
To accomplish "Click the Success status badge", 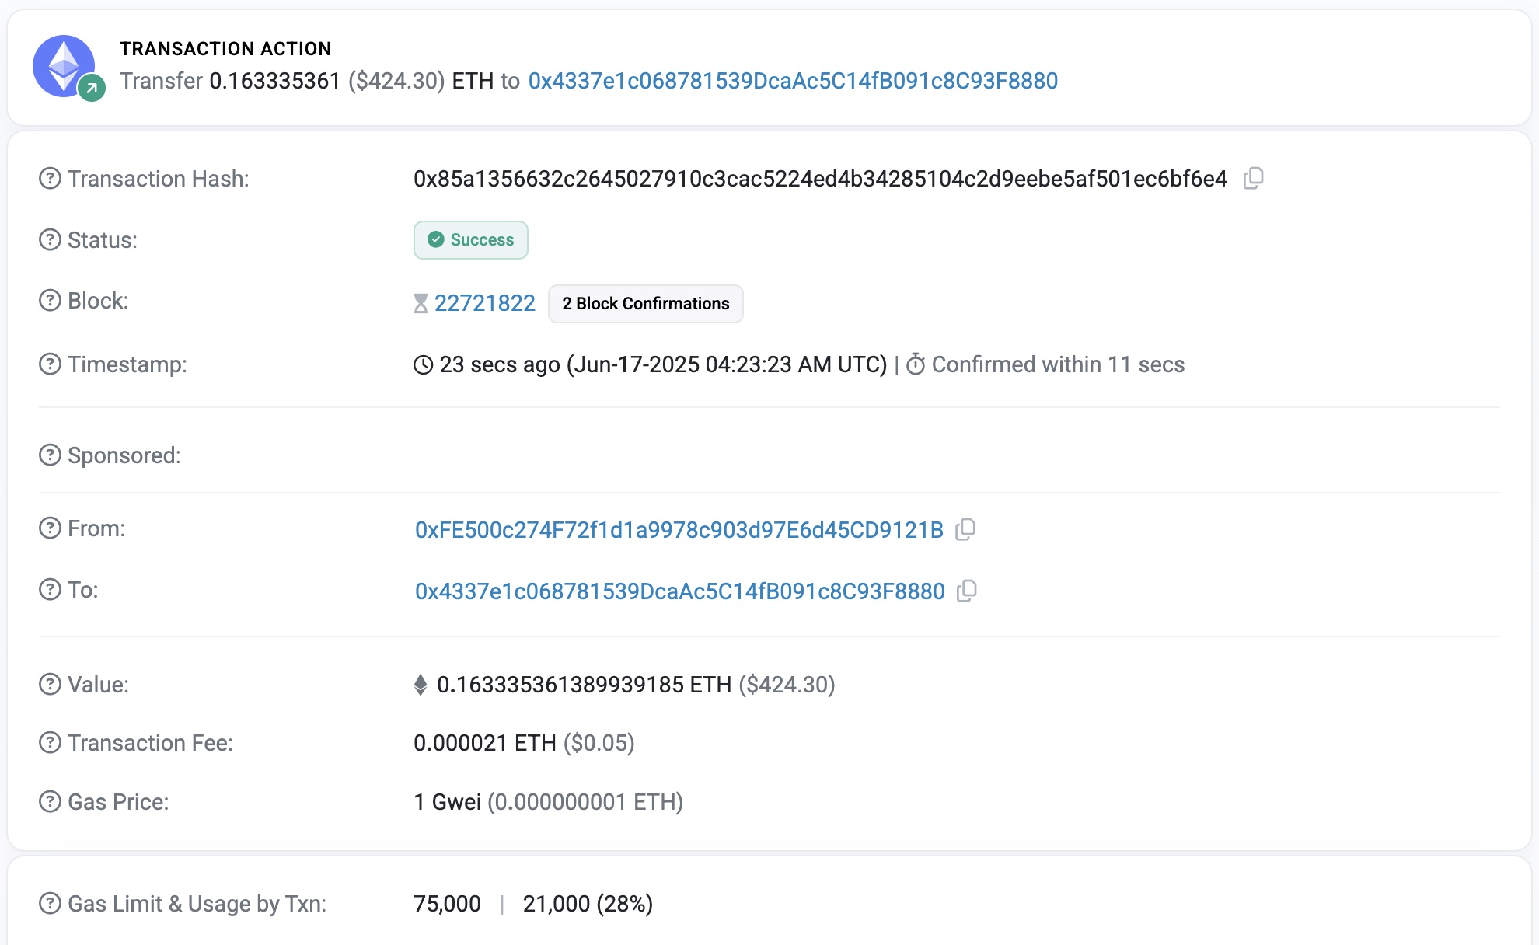I will tap(470, 240).
